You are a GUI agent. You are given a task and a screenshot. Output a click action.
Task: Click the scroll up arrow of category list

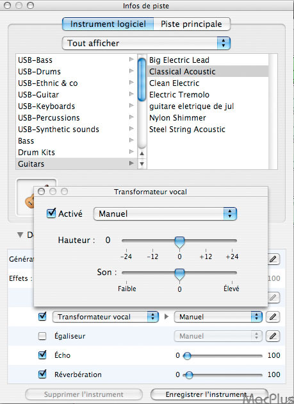(142, 153)
